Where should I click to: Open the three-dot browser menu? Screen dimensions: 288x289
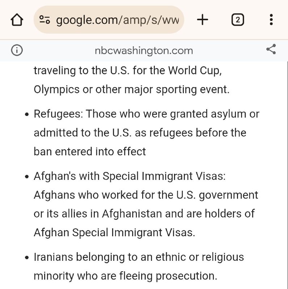tap(271, 20)
